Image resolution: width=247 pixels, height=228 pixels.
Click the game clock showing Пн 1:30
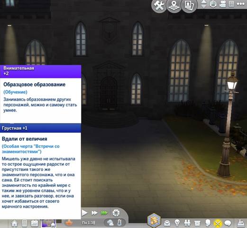(89, 223)
